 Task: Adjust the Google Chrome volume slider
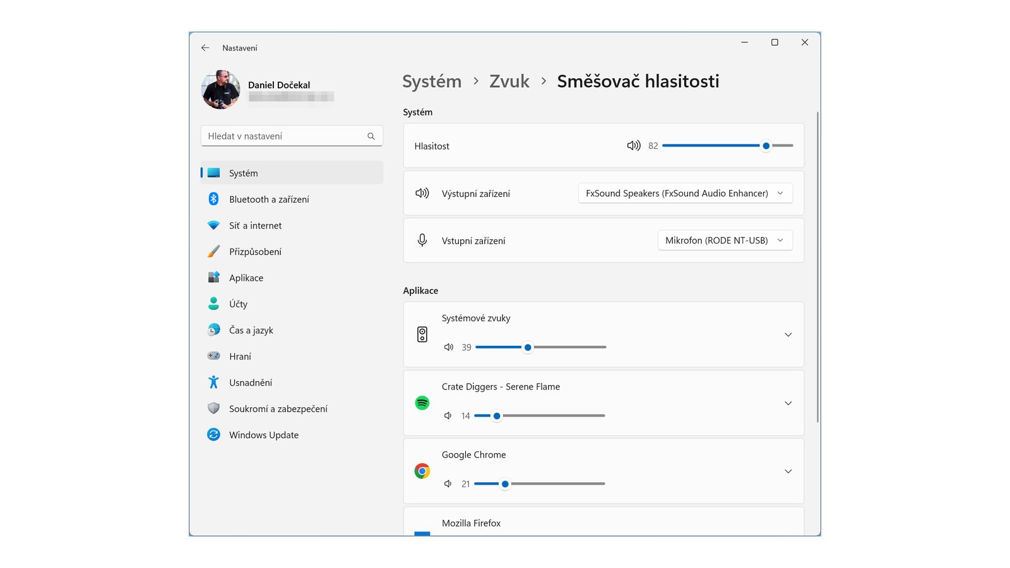coord(539,484)
